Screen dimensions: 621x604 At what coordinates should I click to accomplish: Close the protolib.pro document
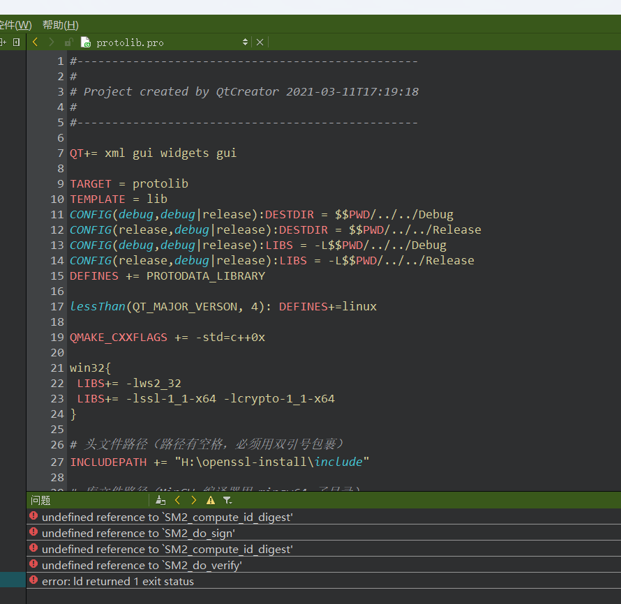point(260,43)
